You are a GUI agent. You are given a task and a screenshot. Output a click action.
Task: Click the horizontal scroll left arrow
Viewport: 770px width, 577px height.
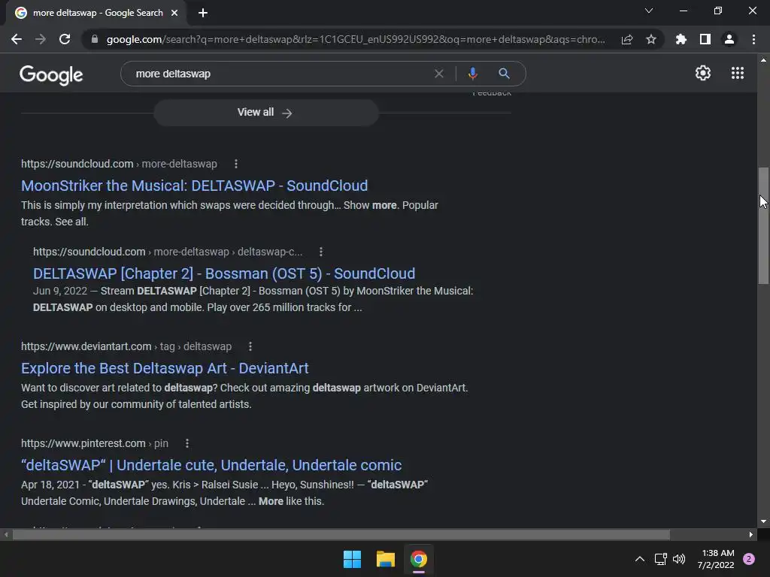[x=6, y=534]
